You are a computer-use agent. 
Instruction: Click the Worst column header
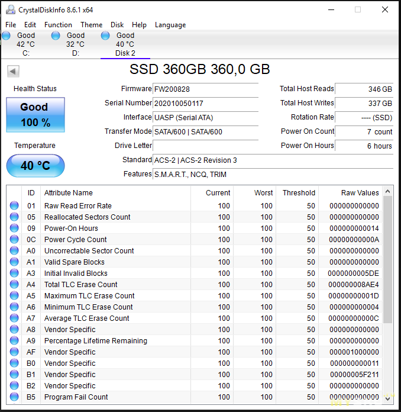[x=255, y=193]
